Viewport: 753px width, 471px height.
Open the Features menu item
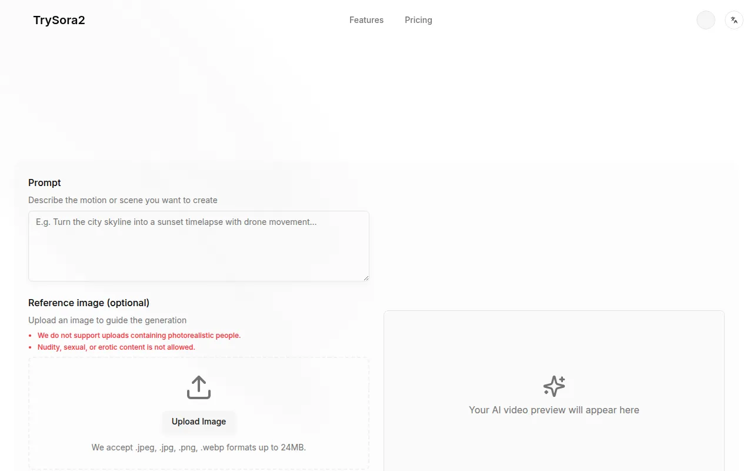[366, 20]
